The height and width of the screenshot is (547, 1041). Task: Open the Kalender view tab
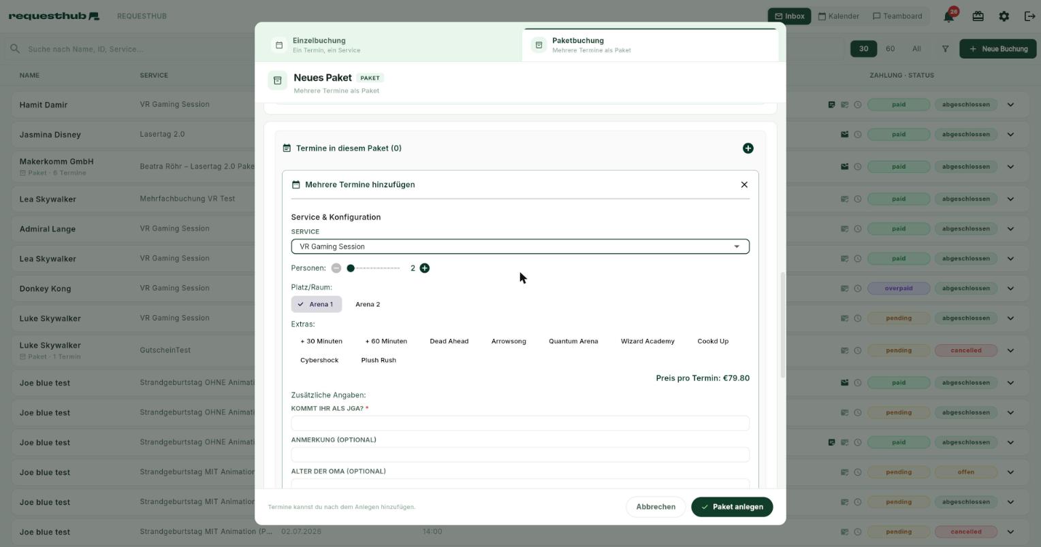838,16
